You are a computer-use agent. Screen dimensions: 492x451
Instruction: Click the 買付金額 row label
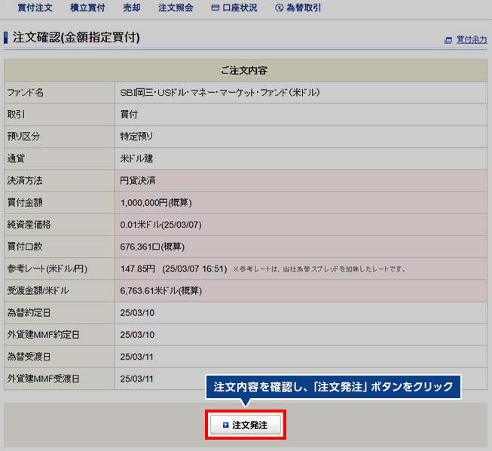[25, 203]
